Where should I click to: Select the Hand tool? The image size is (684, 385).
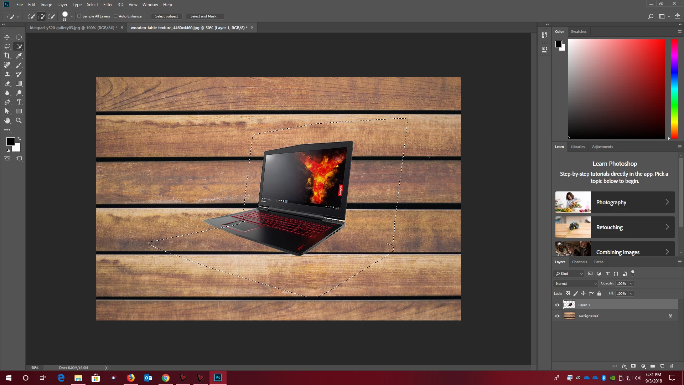7,120
